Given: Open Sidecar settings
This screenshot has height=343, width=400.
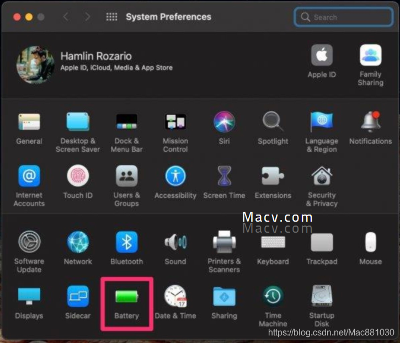Looking at the screenshot, I should tap(78, 296).
